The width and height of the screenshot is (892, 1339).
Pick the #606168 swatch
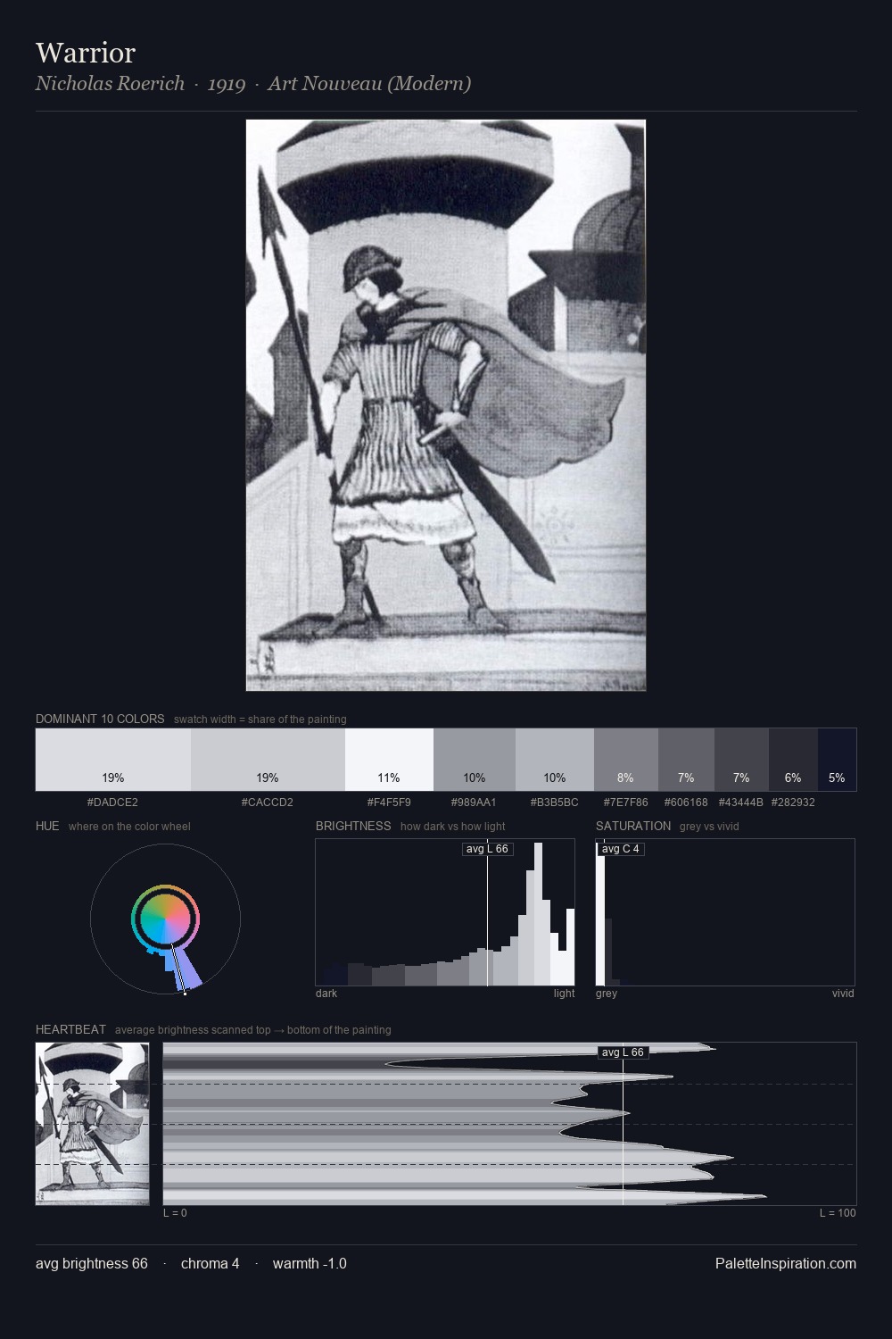686,760
